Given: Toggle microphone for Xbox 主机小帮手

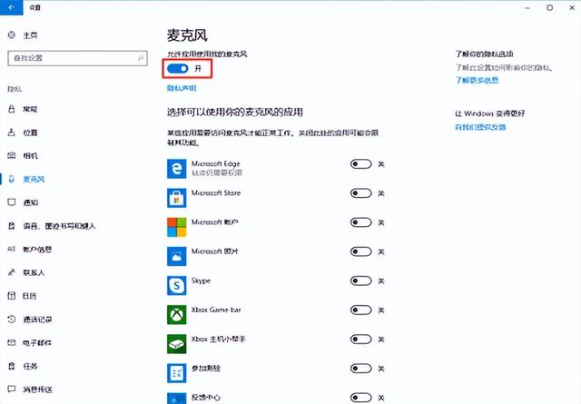Looking at the screenshot, I should point(361,340).
